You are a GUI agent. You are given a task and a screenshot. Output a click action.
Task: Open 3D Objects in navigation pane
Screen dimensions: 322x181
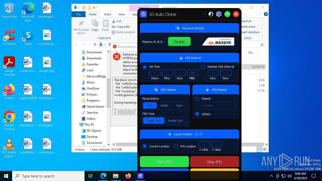pyautogui.click(x=91, y=131)
